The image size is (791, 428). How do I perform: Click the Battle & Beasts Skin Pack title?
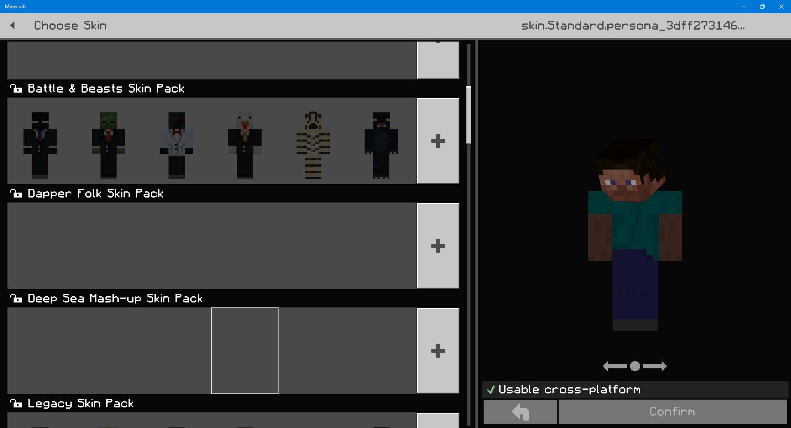pyautogui.click(x=106, y=88)
